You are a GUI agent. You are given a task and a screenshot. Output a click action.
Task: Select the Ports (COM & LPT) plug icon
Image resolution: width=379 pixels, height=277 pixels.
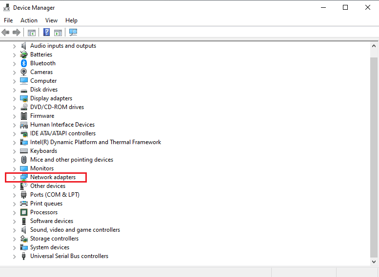point(24,195)
